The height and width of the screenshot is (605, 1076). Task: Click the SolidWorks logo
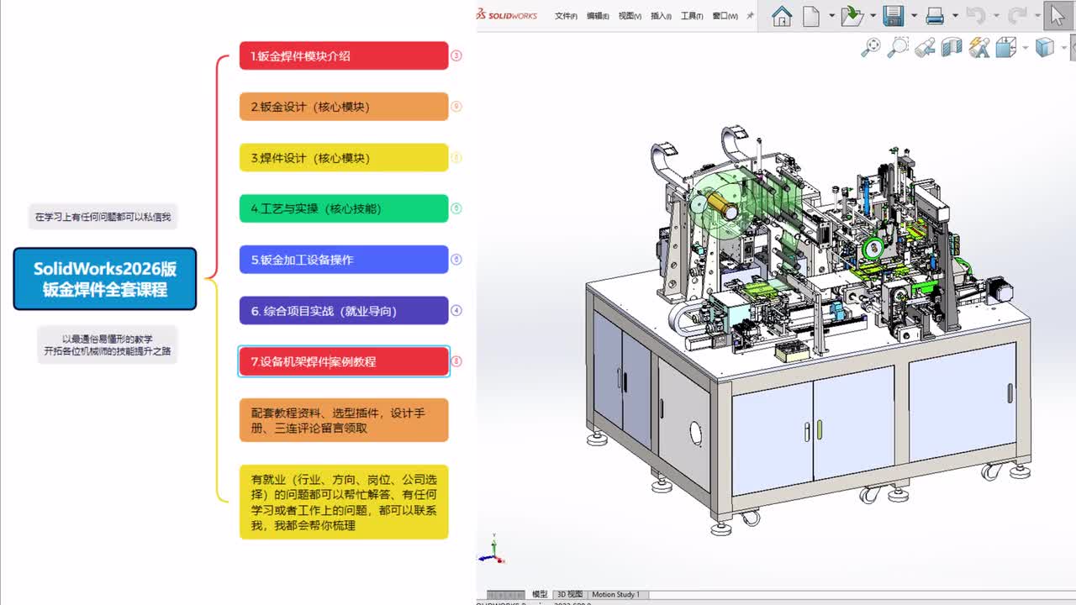click(507, 15)
